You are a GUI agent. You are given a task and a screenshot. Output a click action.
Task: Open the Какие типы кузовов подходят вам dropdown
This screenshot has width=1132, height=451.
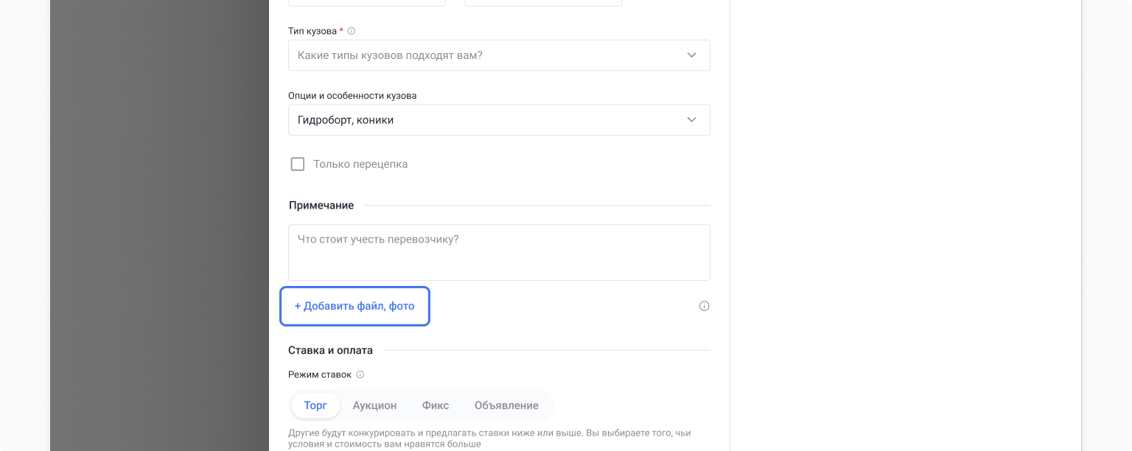[486, 55]
